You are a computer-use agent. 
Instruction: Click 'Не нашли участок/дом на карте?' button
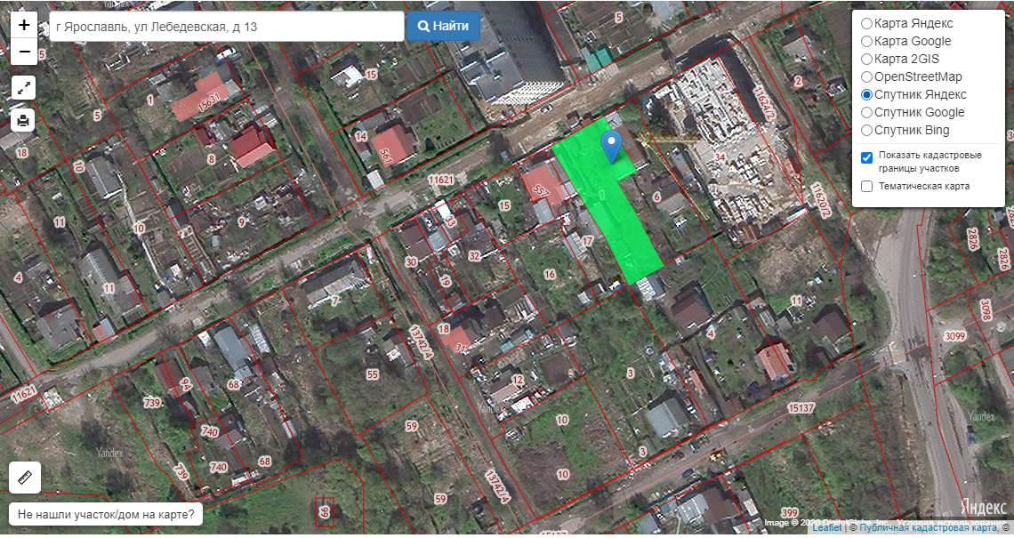(x=106, y=514)
